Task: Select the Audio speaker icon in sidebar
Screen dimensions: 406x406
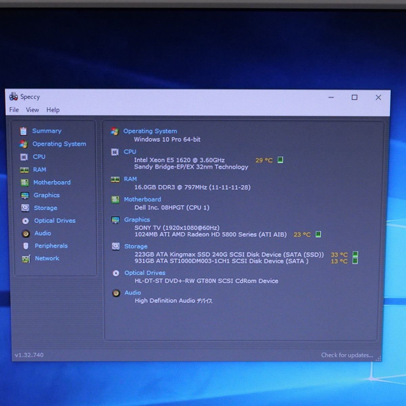Action: 26,233
